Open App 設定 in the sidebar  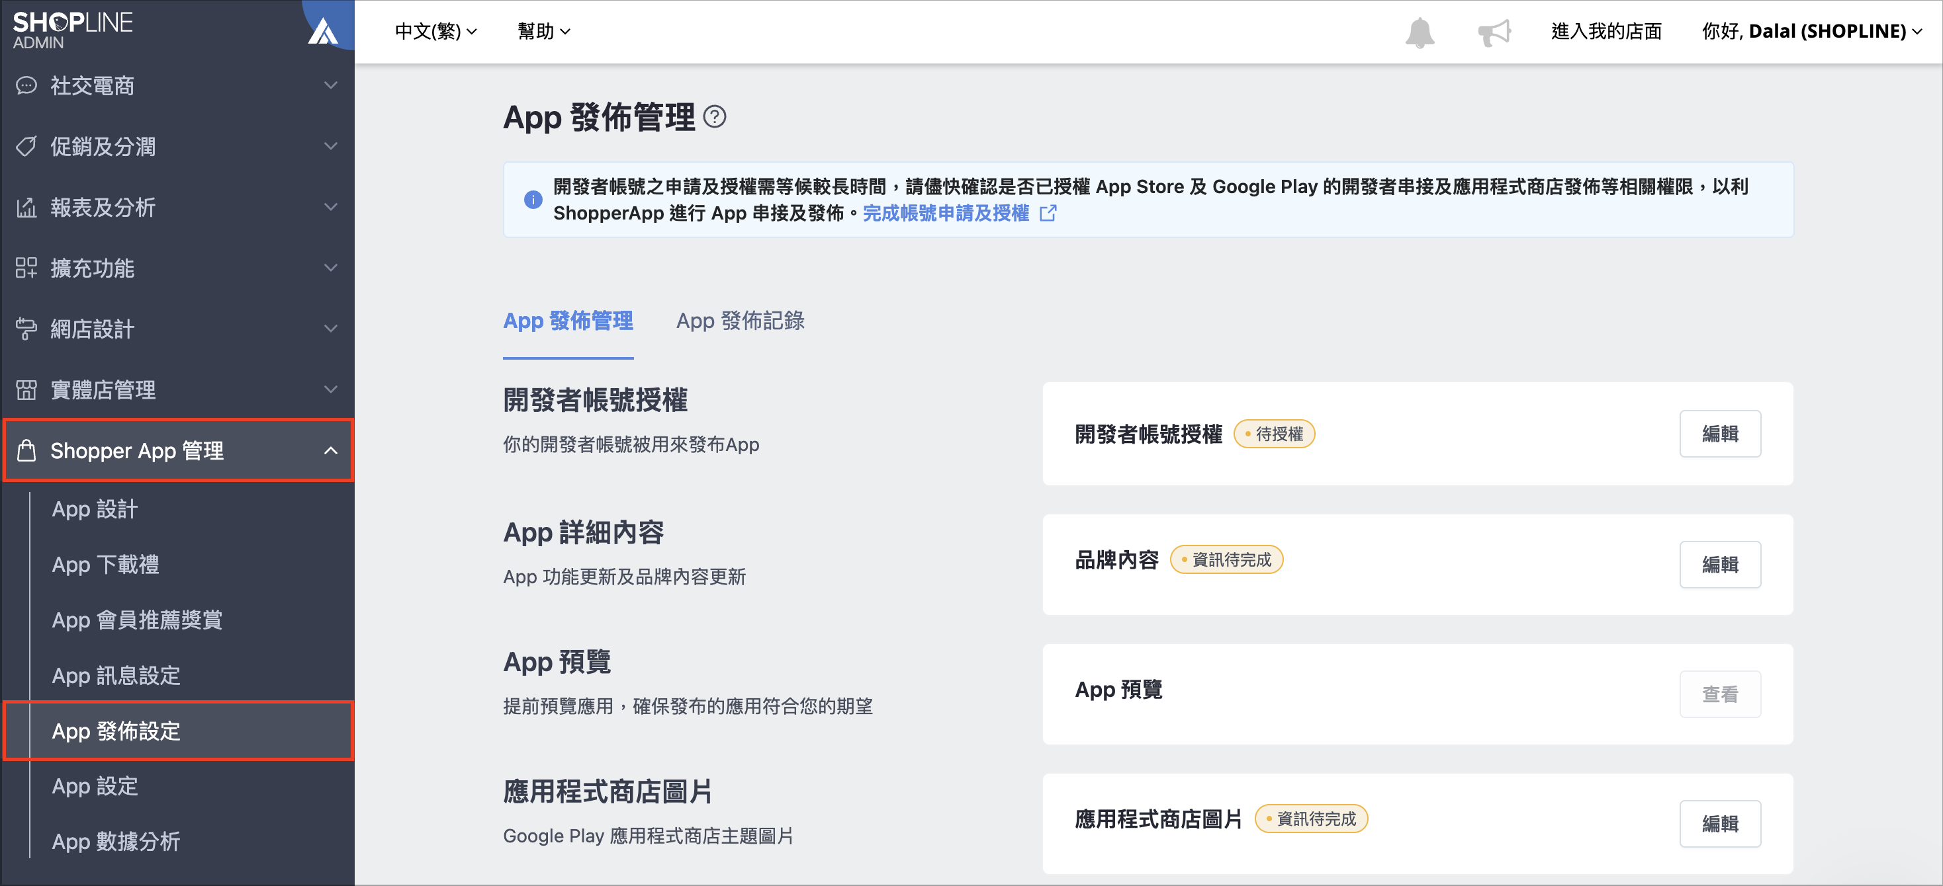coord(95,785)
